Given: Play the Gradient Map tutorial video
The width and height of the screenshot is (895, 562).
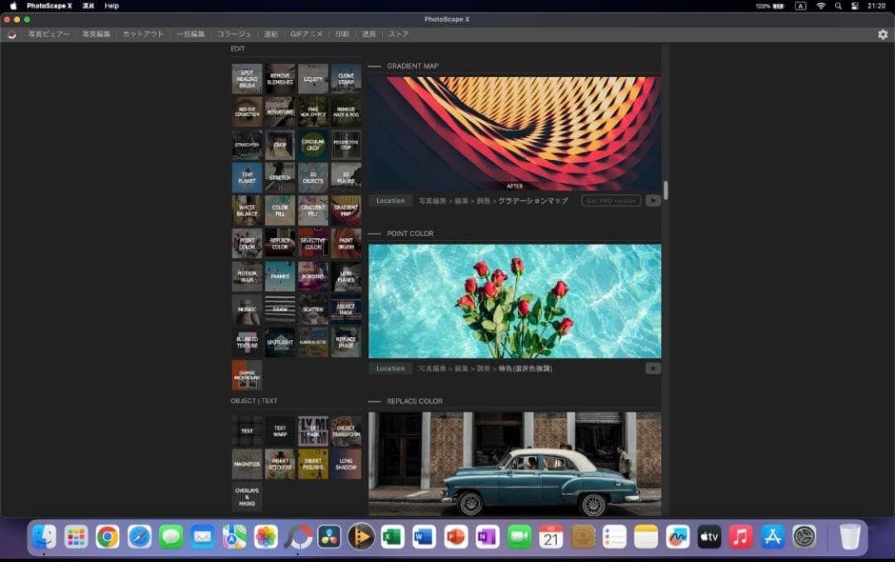Looking at the screenshot, I should coord(654,200).
